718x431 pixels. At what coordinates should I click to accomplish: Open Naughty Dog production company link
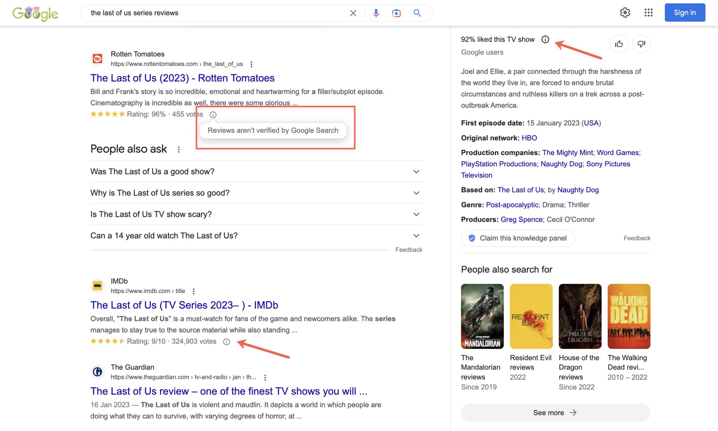(561, 164)
